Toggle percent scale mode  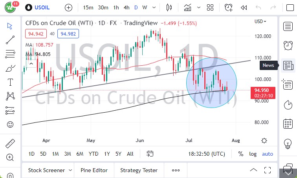pyautogui.click(x=240, y=154)
